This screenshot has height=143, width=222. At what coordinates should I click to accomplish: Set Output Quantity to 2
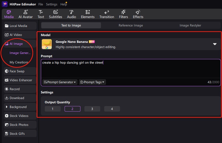pos(72,109)
